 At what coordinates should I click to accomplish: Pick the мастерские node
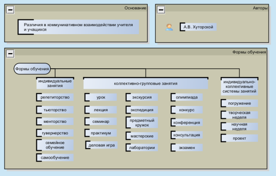click(142, 136)
